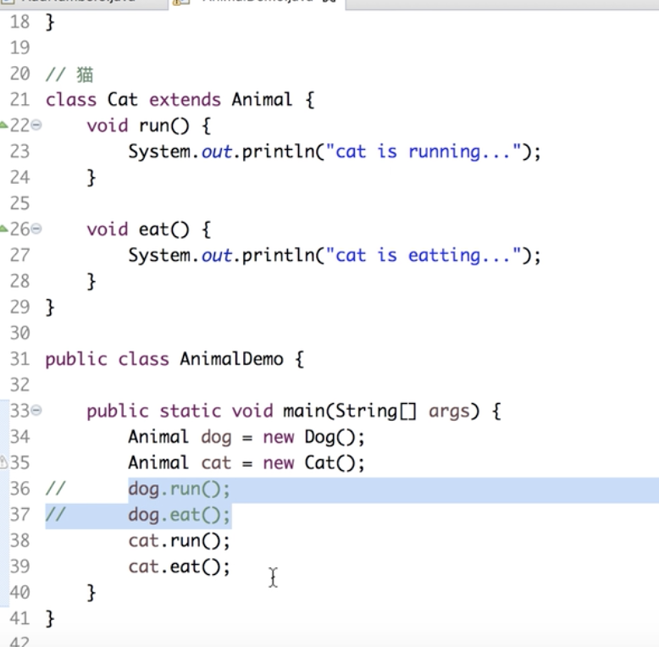Collapse the eat() method at line 26
This screenshot has height=647, width=659.
tap(36, 229)
